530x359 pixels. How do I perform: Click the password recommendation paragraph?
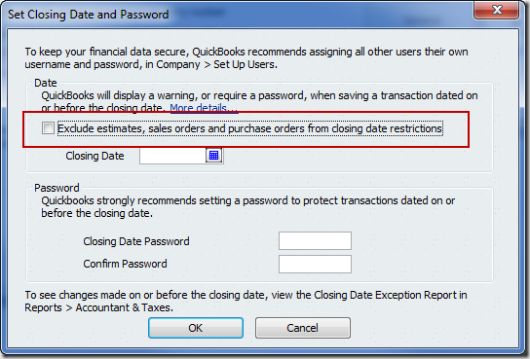coord(247,207)
